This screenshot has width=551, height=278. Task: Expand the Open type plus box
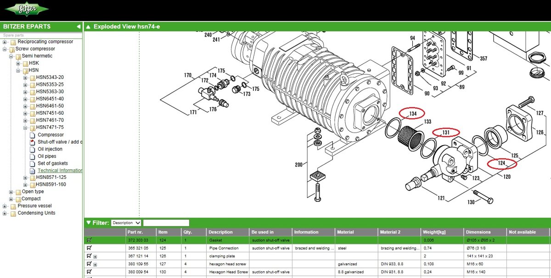coord(11,192)
